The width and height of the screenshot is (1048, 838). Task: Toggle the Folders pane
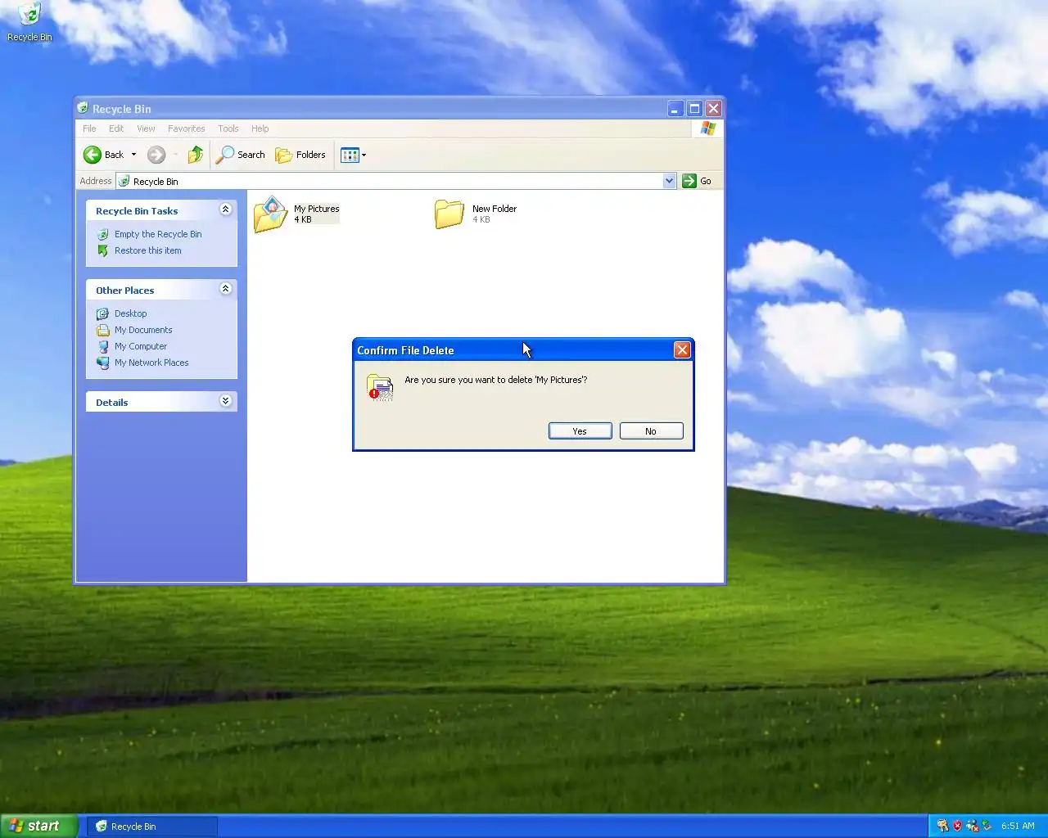coord(300,155)
